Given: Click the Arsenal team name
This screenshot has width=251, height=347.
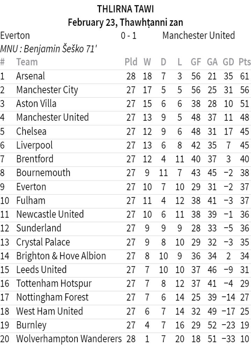Looking at the screenshot, I should coord(31,76).
